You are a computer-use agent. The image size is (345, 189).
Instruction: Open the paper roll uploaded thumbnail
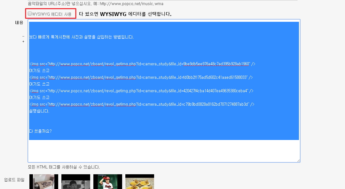pyautogui.click(x=44, y=182)
